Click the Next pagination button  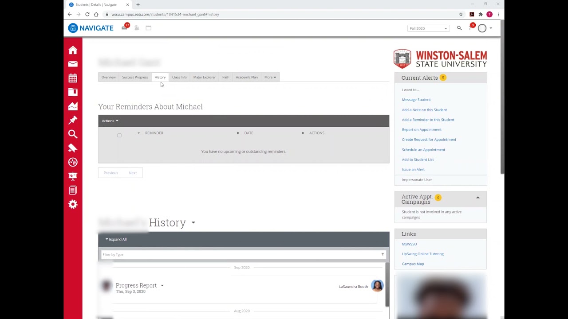(x=133, y=173)
